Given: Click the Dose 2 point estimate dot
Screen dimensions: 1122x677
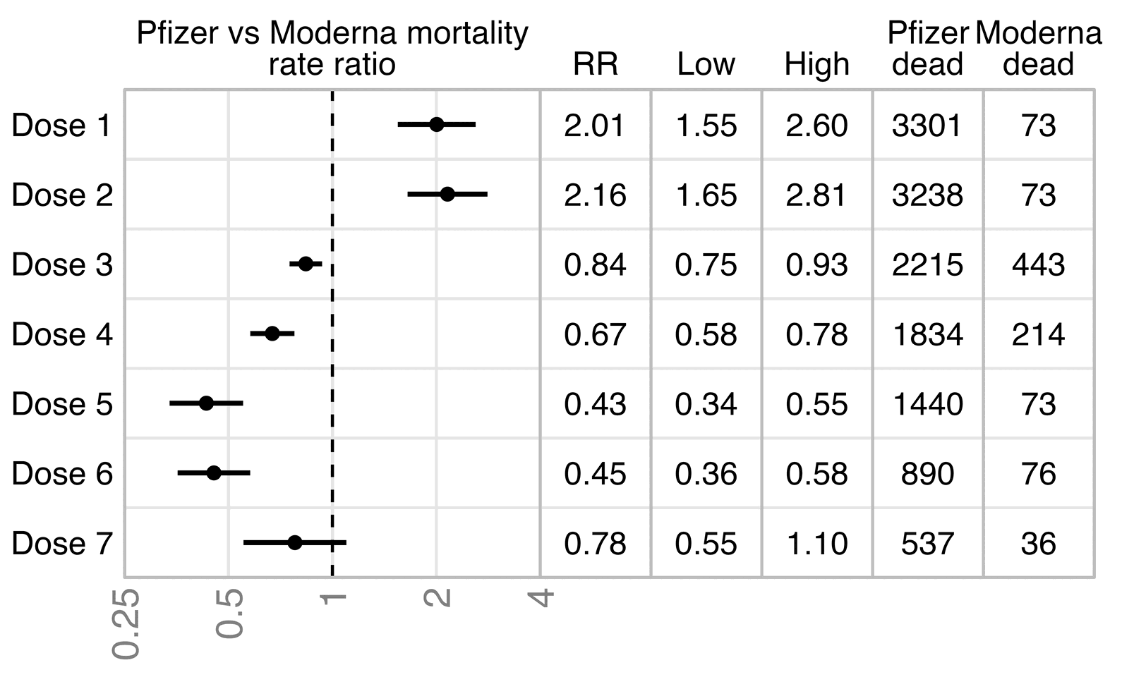Looking at the screenshot, I should [447, 194].
